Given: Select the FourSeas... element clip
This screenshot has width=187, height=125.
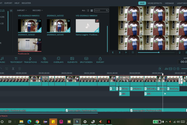Looking at the screenshot, I should [x=173, y=89].
